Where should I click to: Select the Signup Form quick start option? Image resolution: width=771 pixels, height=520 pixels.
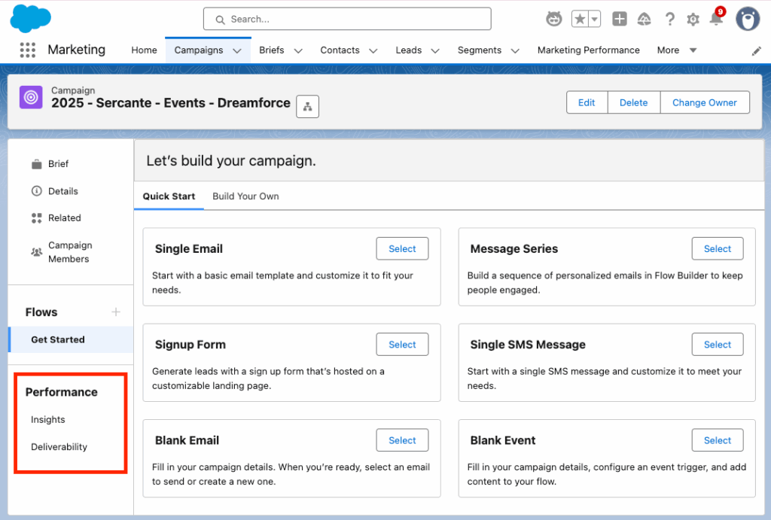(402, 344)
